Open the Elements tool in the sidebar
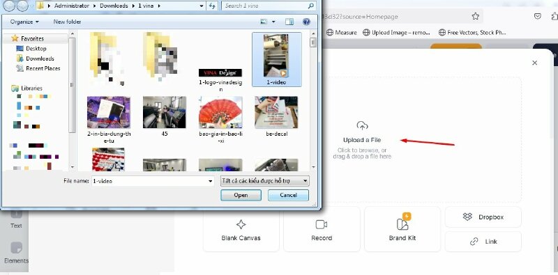 tap(16, 253)
